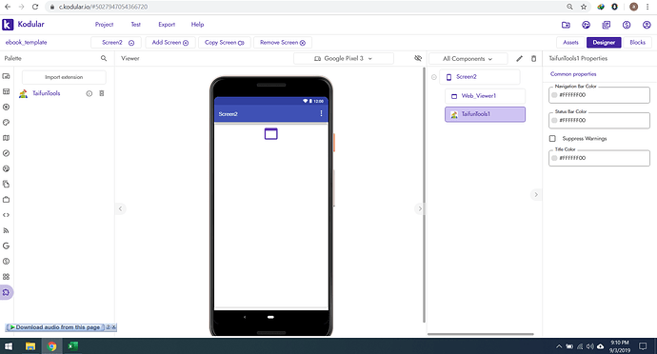The height and width of the screenshot is (354, 657).
Task: Click Download audio from this page bar
Action: 58,327
